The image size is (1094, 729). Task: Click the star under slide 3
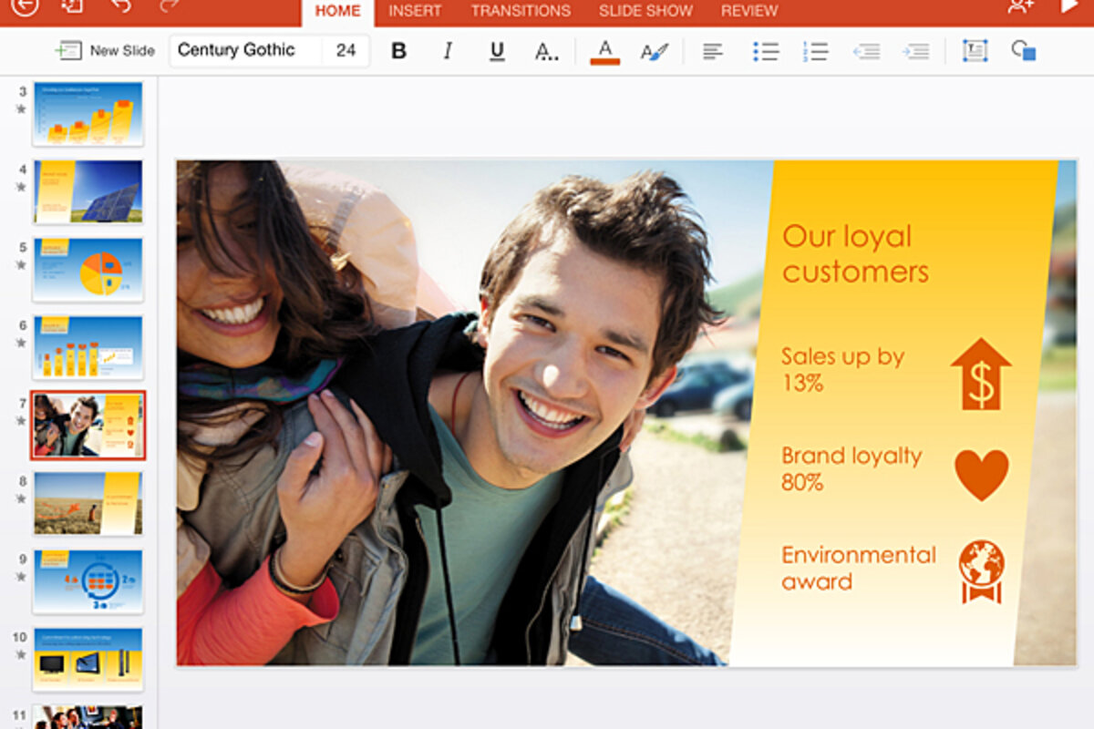pos(21,109)
